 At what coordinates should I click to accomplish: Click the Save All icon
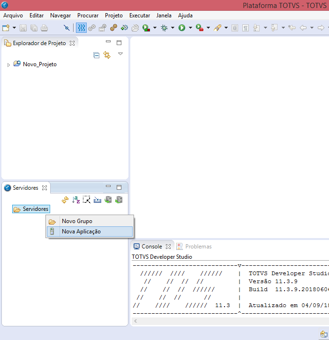tap(34, 28)
